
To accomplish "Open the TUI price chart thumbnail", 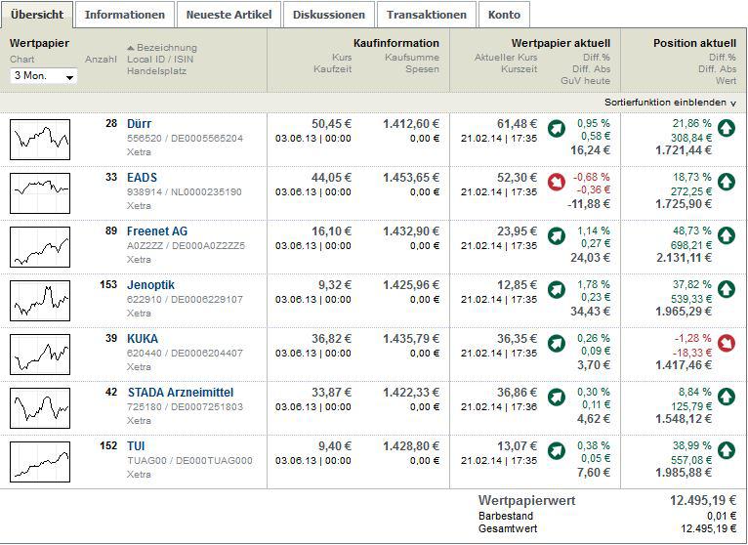I will 40,462.
